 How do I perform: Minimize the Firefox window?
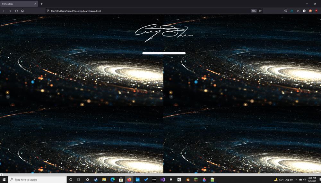pyautogui.click(x=307, y=4)
